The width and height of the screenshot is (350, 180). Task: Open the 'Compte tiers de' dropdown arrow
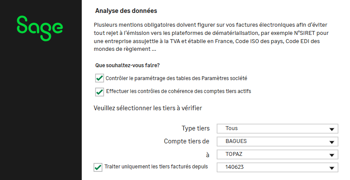pyautogui.click(x=332, y=142)
